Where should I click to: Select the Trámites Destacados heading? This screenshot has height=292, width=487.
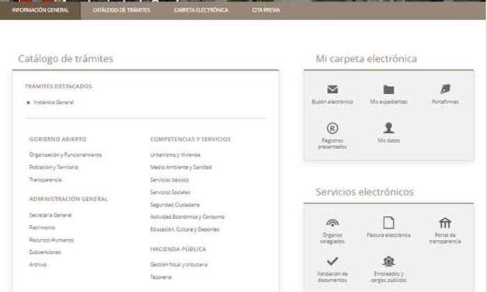[58, 86]
